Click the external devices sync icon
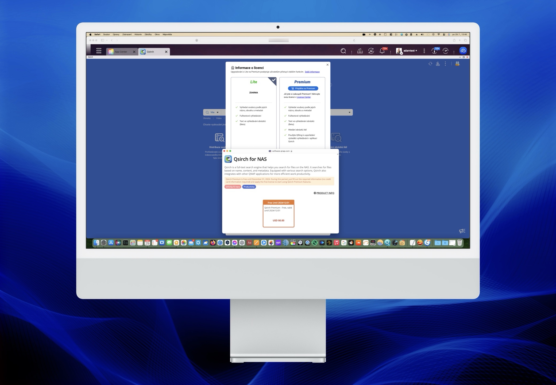The image size is (556, 385). 371,51
